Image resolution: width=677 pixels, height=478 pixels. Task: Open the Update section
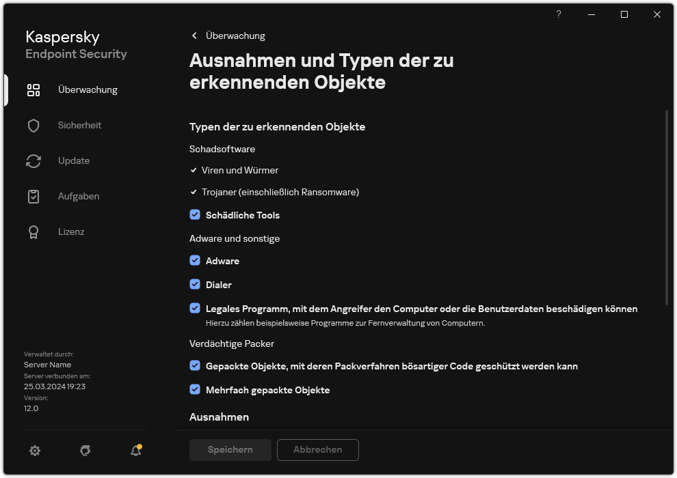click(73, 160)
